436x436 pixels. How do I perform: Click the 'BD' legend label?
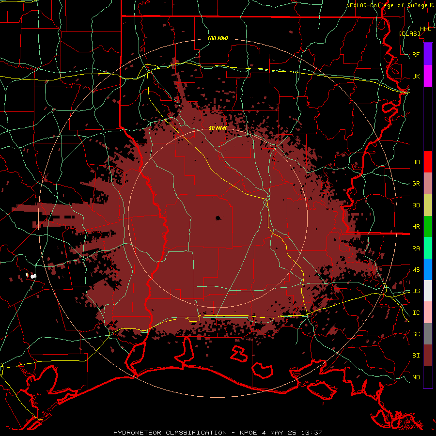coord(416,205)
